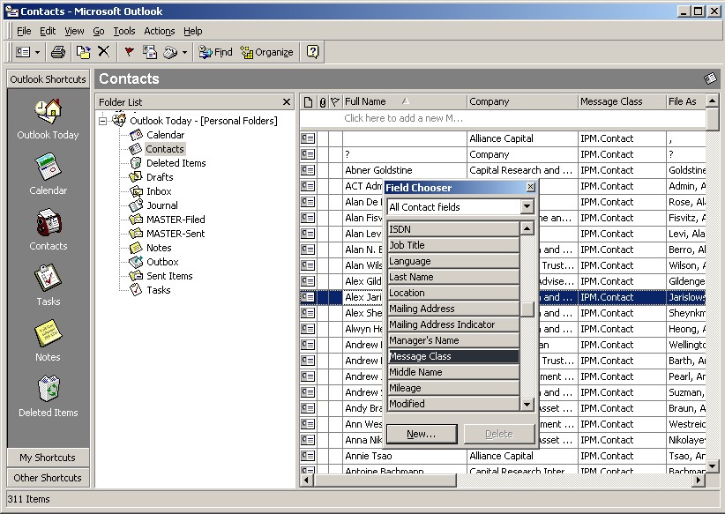Open the Tools menu
Screen dimensions: 725x514
(x=124, y=31)
